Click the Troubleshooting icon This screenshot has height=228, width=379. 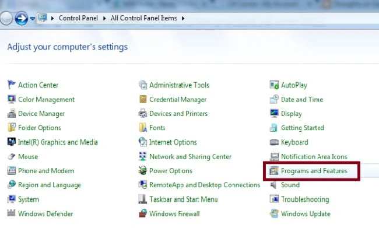274,199
